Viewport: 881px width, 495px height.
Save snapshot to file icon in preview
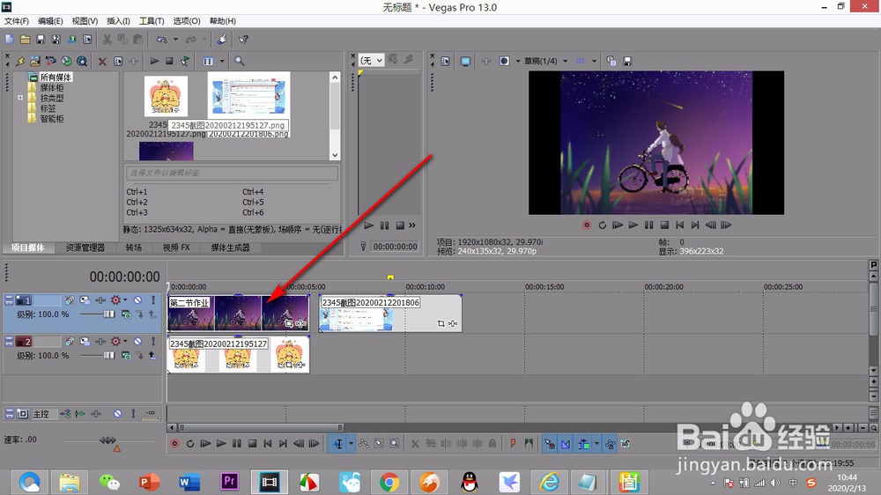pos(627,61)
